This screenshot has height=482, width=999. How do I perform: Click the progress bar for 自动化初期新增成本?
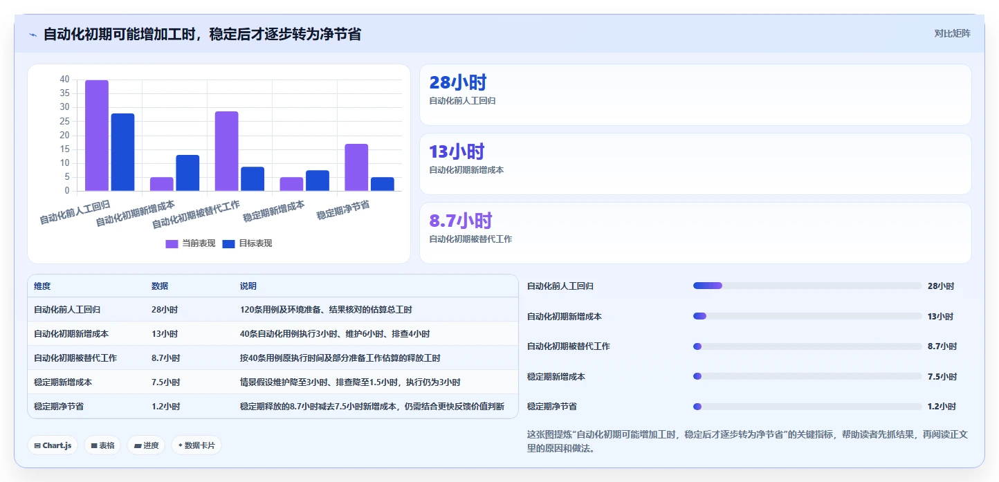(x=807, y=316)
